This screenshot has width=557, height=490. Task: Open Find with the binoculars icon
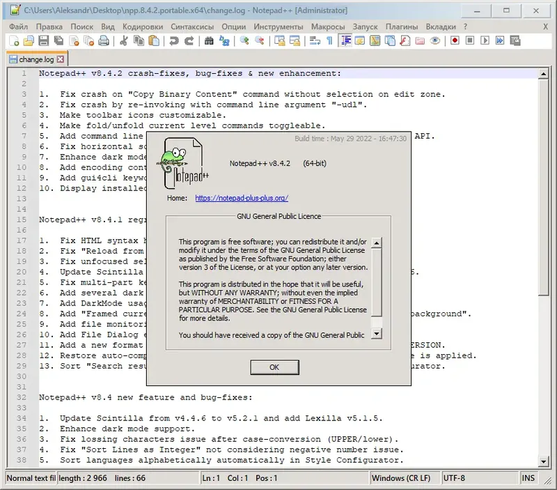pos(209,41)
